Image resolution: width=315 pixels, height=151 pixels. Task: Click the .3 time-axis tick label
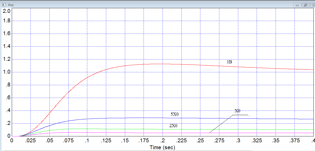[x=238, y=140]
